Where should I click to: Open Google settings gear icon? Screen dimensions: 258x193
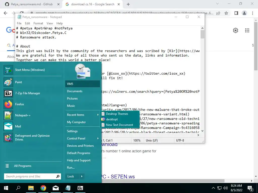(236, 30)
